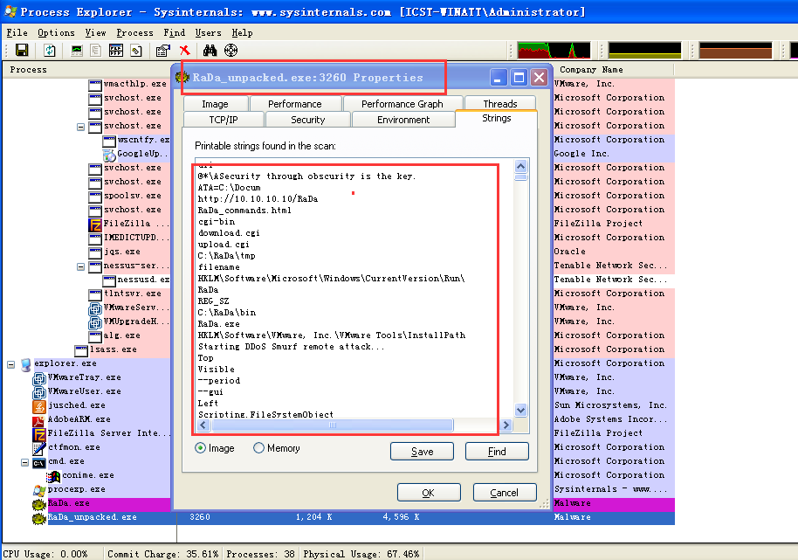Click the cmd.exe console icon
This screenshot has width=798, height=560.
39,462
